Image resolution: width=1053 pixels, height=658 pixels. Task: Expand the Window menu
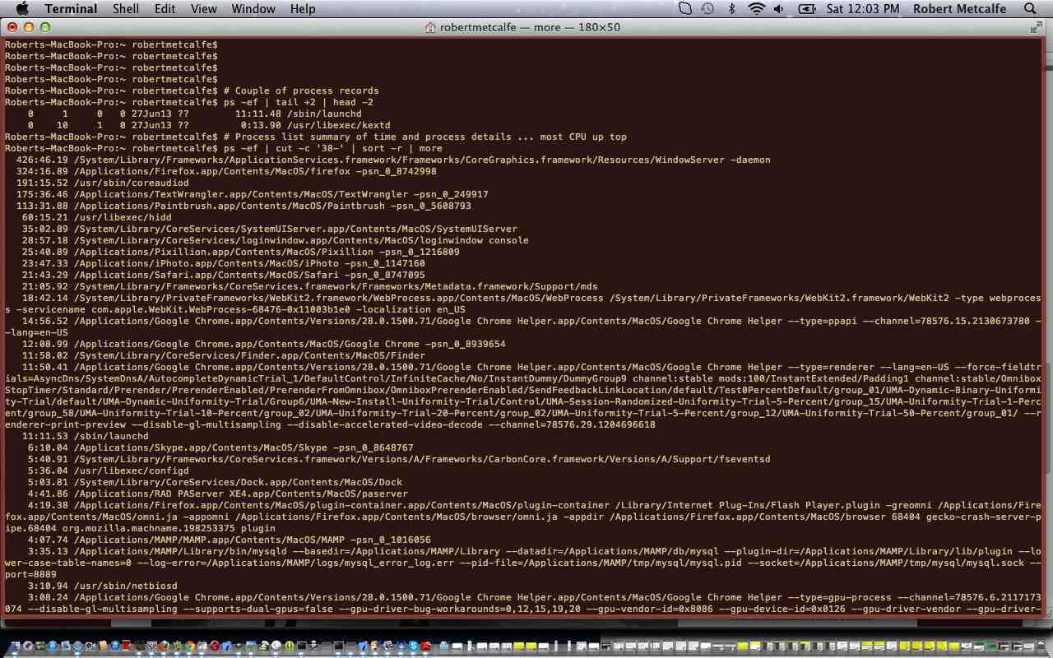click(253, 9)
